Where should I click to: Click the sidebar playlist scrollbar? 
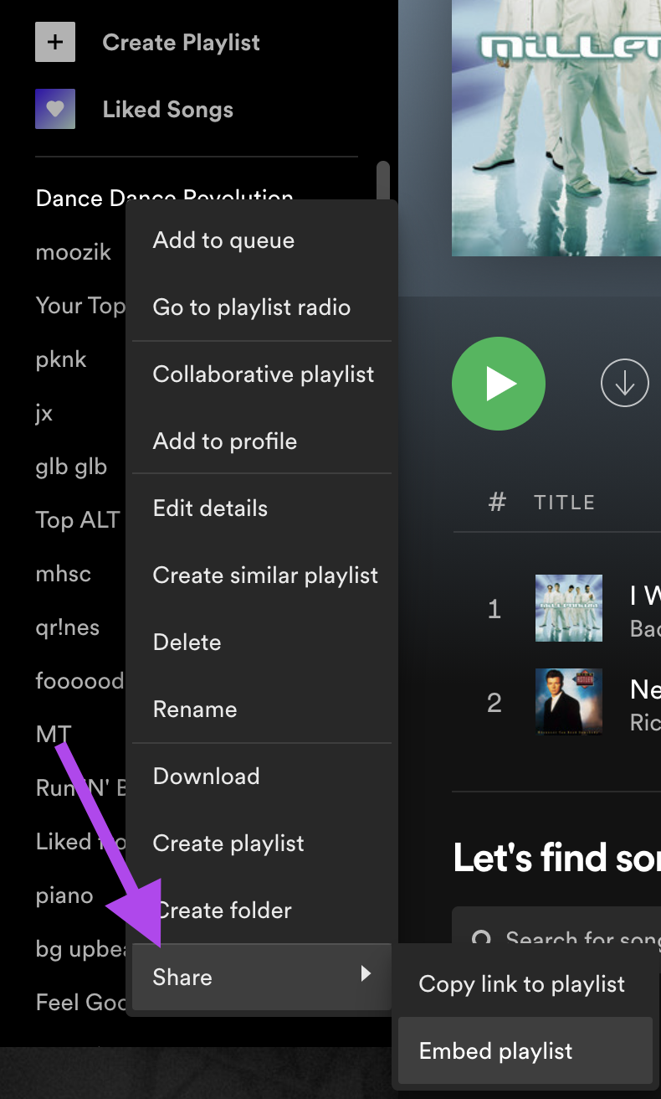[383, 182]
